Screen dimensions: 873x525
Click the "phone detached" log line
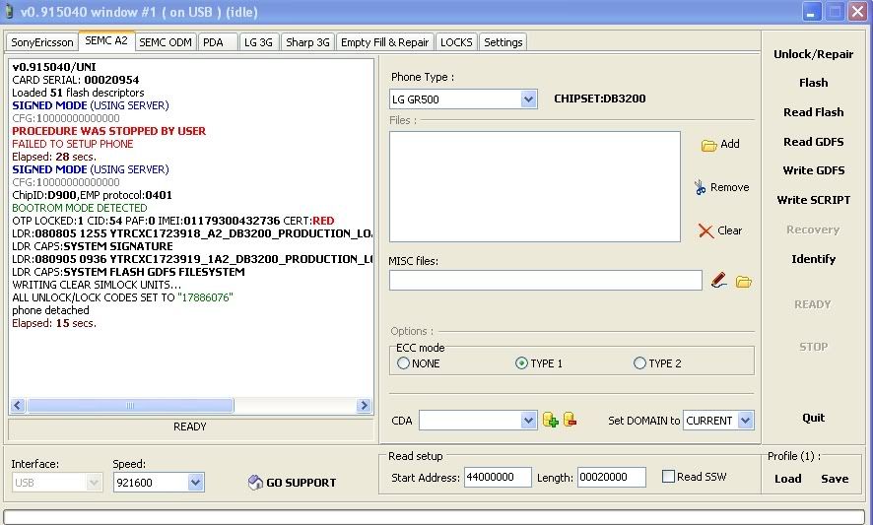pyautogui.click(x=50, y=310)
